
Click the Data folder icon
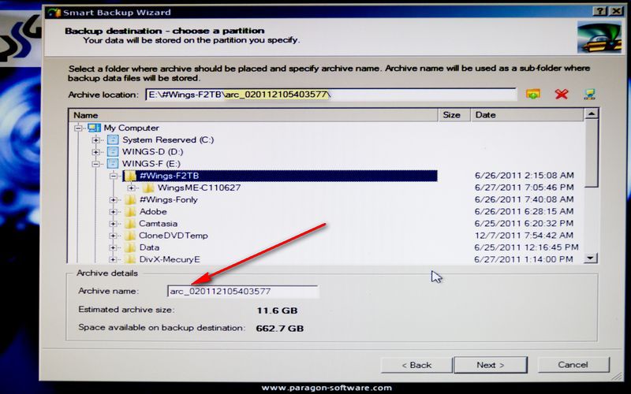tap(130, 247)
